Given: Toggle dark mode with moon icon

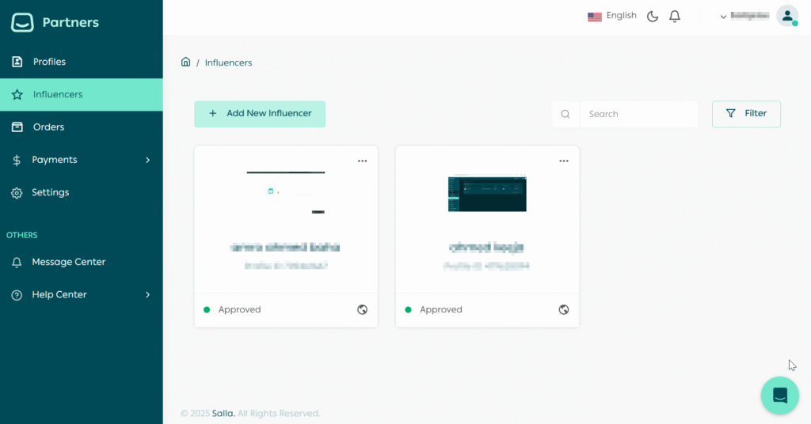Looking at the screenshot, I should click(653, 16).
